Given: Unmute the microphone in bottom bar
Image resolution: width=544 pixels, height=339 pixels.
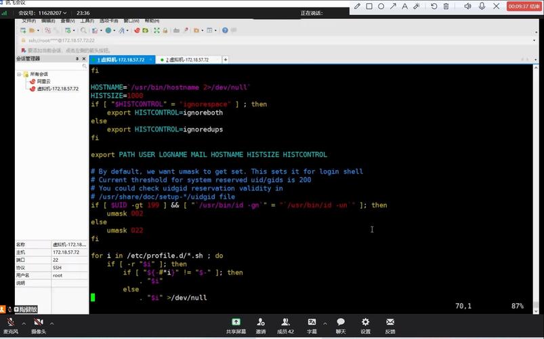Looking at the screenshot, I should click(10, 323).
